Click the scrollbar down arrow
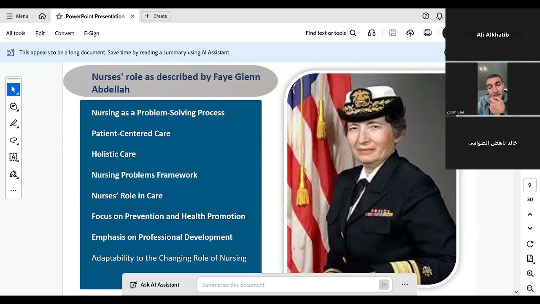540x304 pixels. pyautogui.click(x=516, y=292)
